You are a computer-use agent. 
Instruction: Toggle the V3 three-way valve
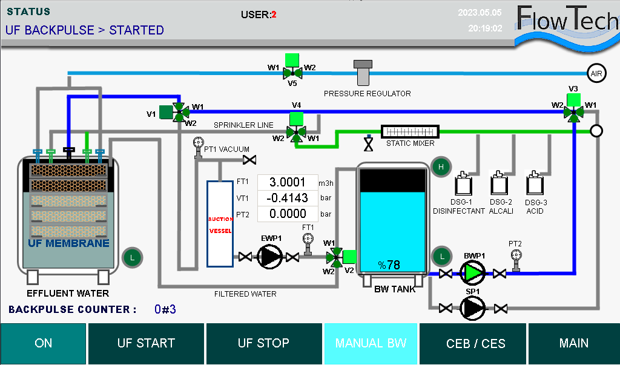(573, 112)
